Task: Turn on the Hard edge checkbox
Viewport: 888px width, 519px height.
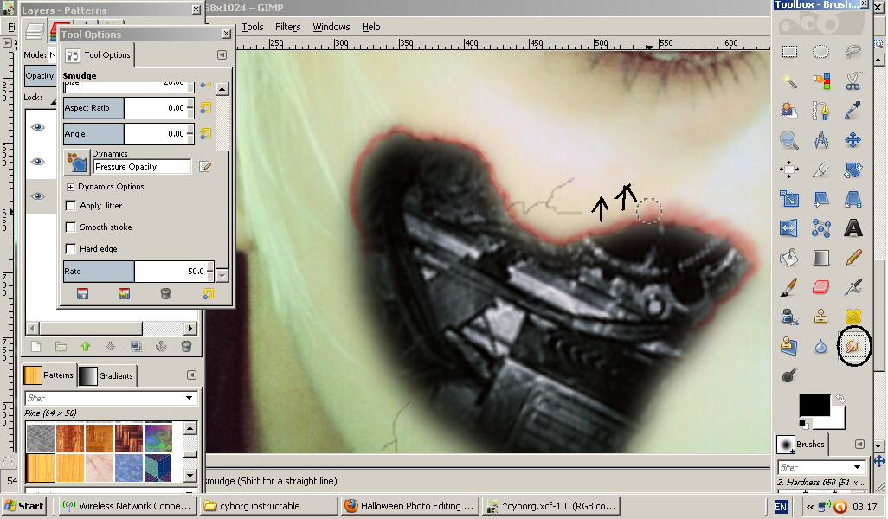Action: tap(71, 249)
